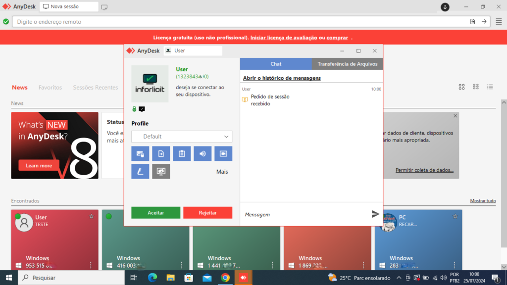Switch to the Chat tab

(x=276, y=64)
